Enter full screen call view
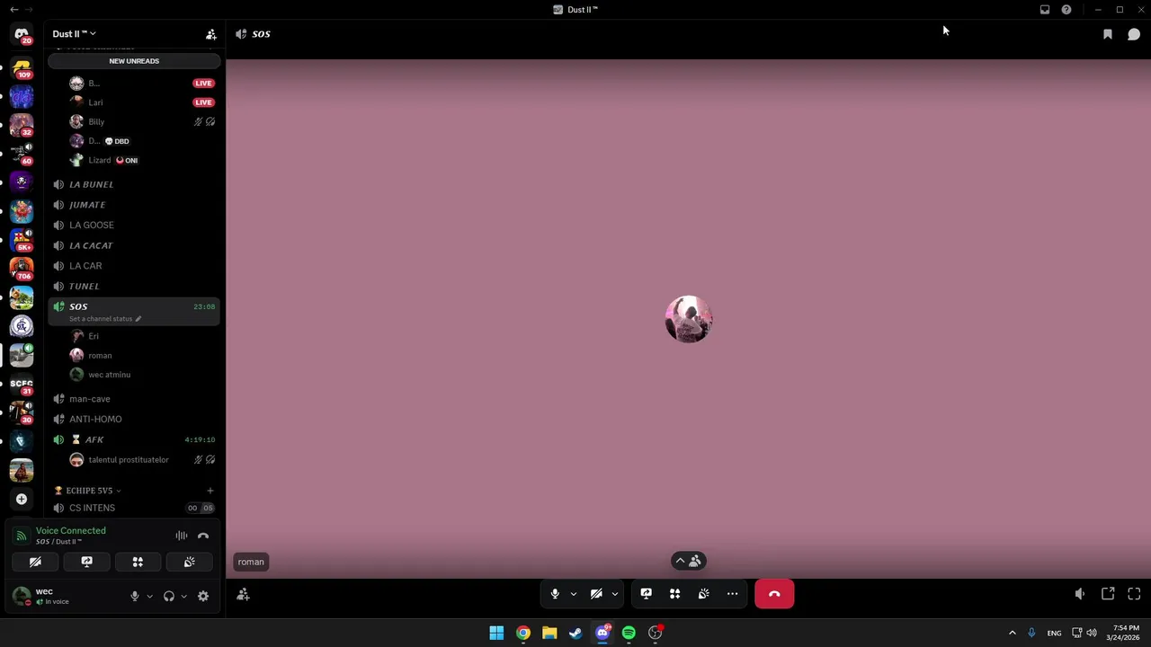Image resolution: width=1151 pixels, height=647 pixels. point(1134,594)
